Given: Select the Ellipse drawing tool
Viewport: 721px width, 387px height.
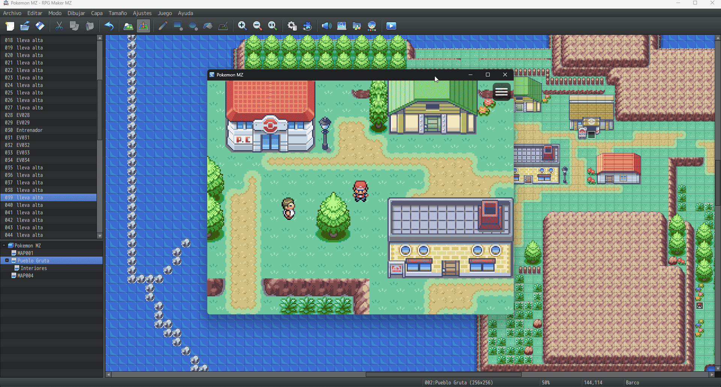Looking at the screenshot, I should tap(193, 26).
